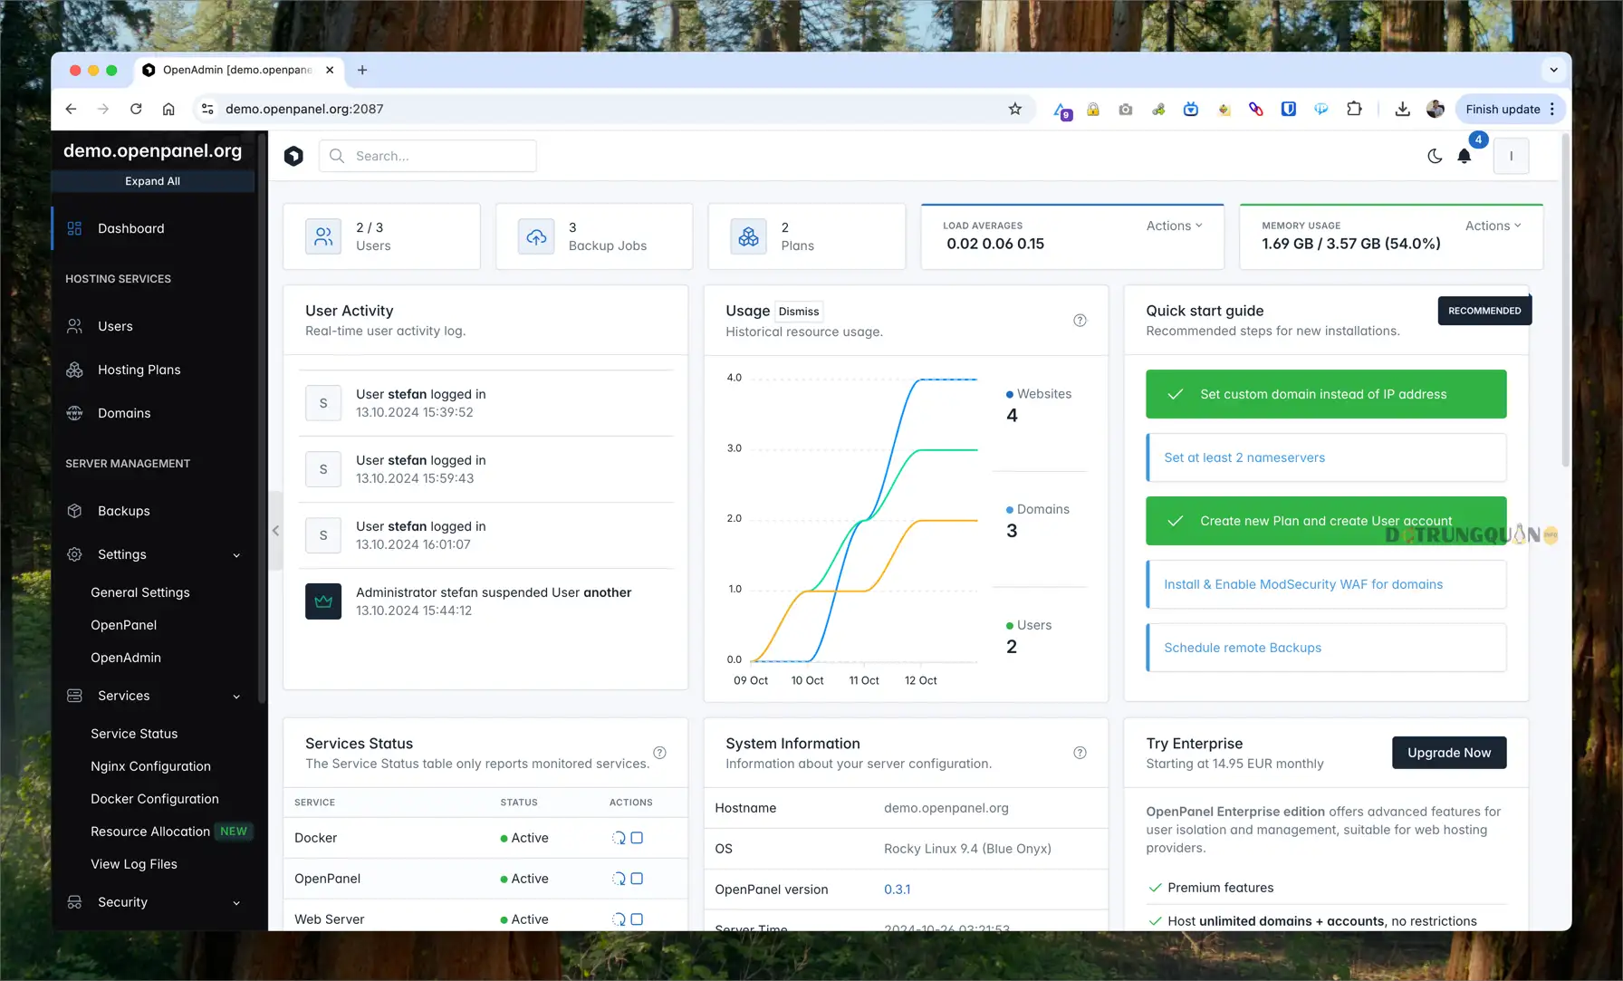Click Usage widget help icon
This screenshot has width=1623, height=981.
(x=1080, y=321)
